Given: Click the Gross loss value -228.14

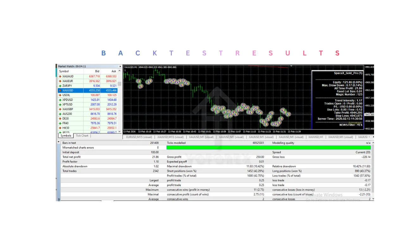Looking at the screenshot, I should tap(366, 157).
